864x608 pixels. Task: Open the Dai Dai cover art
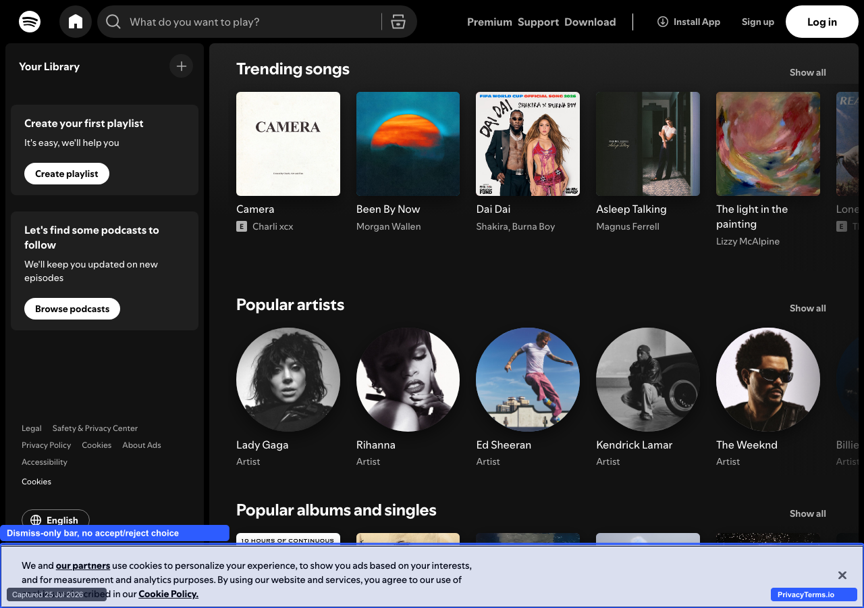coord(528,144)
